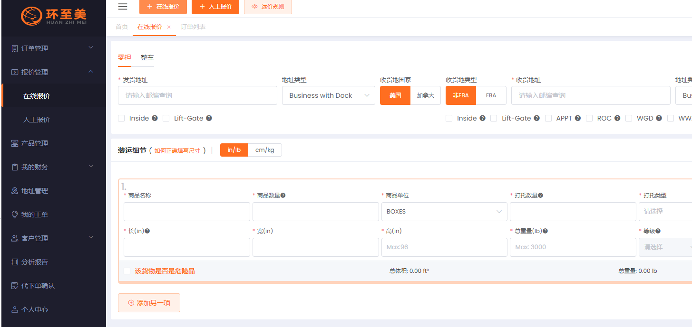Switch to the 整车 tab

coord(147,57)
